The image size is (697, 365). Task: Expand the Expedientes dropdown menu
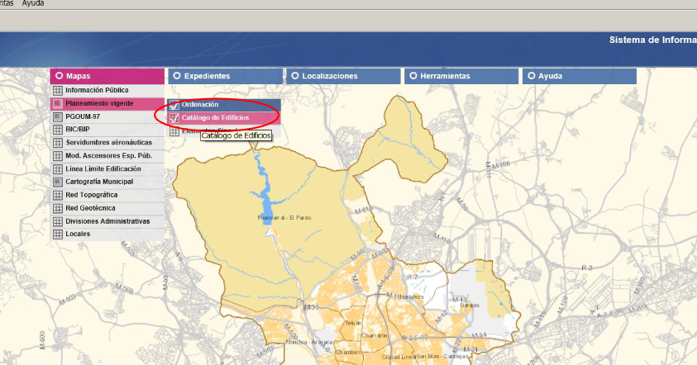click(225, 76)
